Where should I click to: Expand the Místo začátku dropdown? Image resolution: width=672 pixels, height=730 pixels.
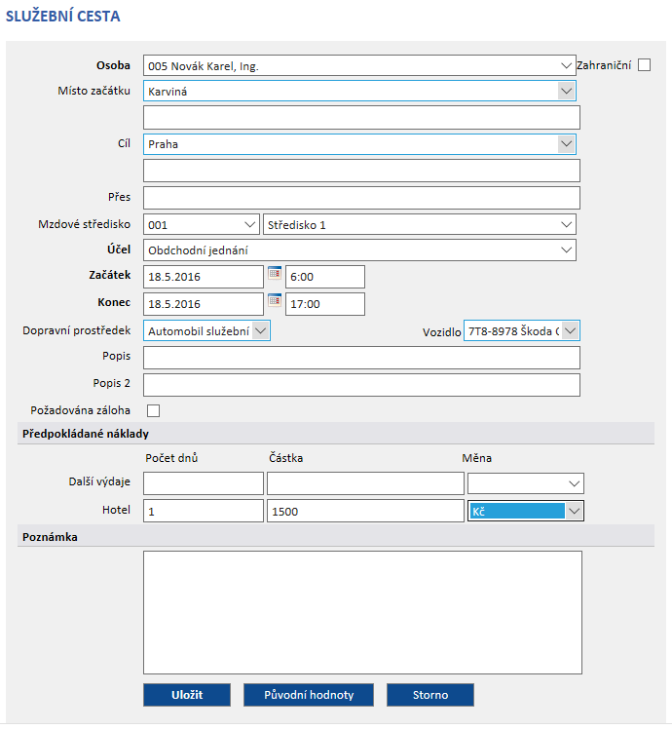pyautogui.click(x=359, y=91)
